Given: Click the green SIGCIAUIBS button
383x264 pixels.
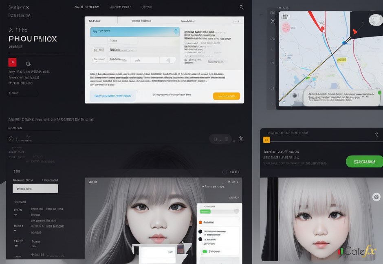Looking at the screenshot, I should pyautogui.click(x=364, y=162).
